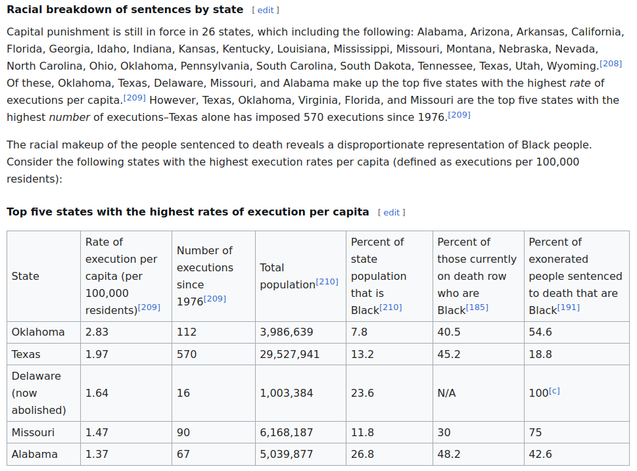
Task: Click the 1.97 rate value
Action: coord(97,354)
